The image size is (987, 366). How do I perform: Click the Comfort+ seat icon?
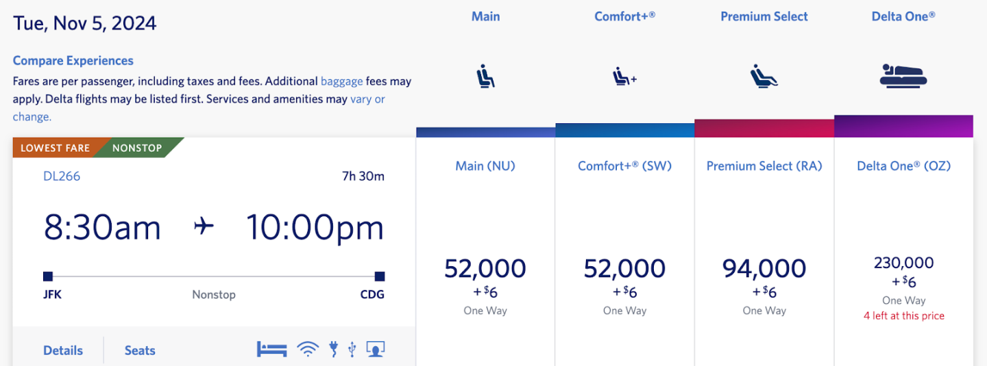tap(624, 77)
